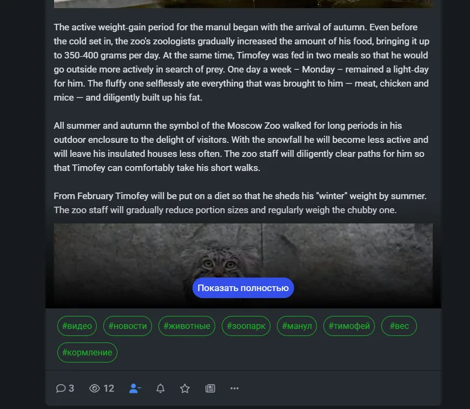Click the #тимофей hashtag pill
Screen dimensions: 470x409
coord(349,326)
